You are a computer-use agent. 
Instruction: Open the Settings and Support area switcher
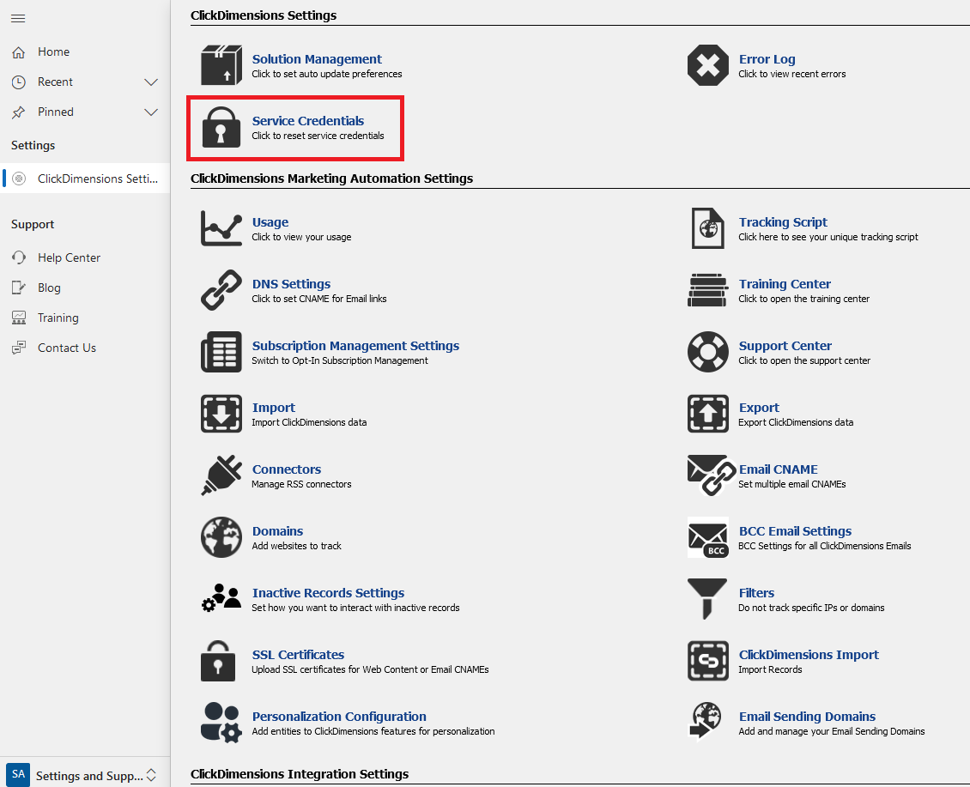(x=85, y=775)
